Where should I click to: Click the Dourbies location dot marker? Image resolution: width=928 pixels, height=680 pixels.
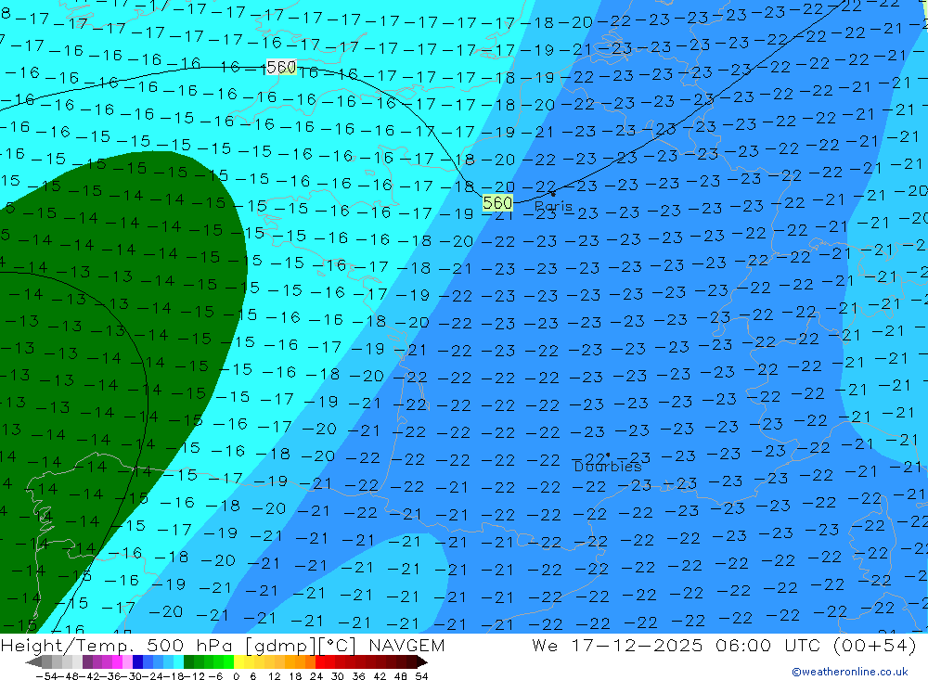click(608, 455)
